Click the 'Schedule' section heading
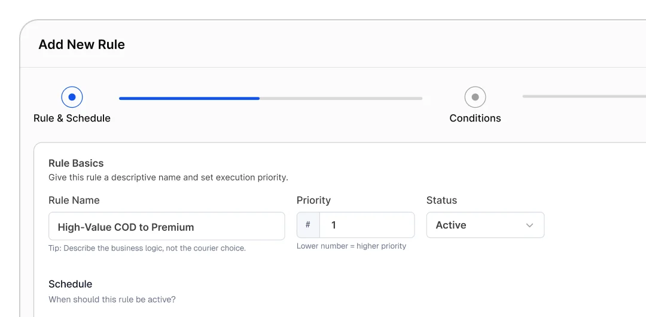The height and width of the screenshot is (317, 646). (71, 284)
